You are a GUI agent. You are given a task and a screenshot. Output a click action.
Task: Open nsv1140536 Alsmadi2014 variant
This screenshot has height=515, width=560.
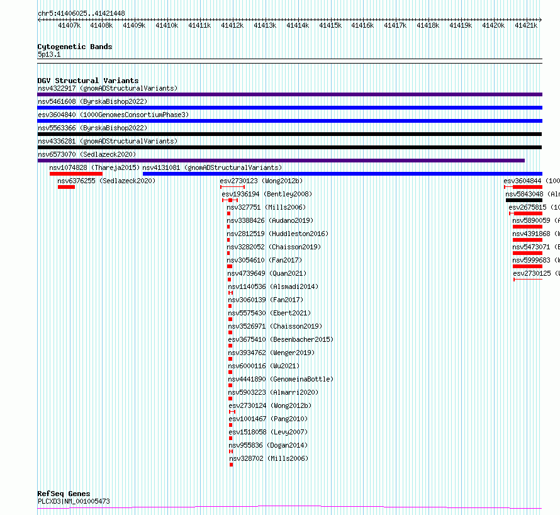pos(273,286)
